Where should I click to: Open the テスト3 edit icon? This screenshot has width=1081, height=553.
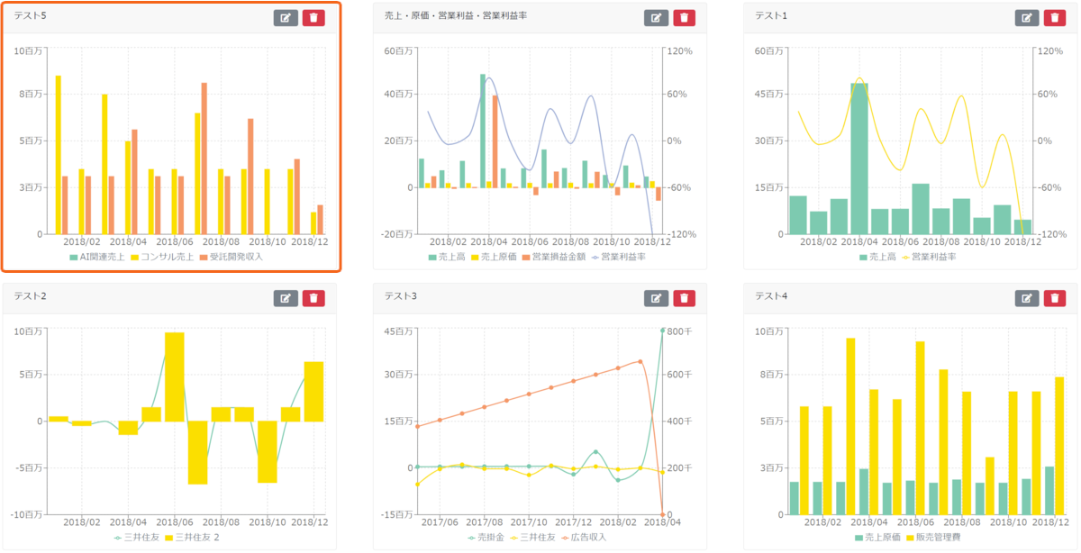tap(657, 298)
